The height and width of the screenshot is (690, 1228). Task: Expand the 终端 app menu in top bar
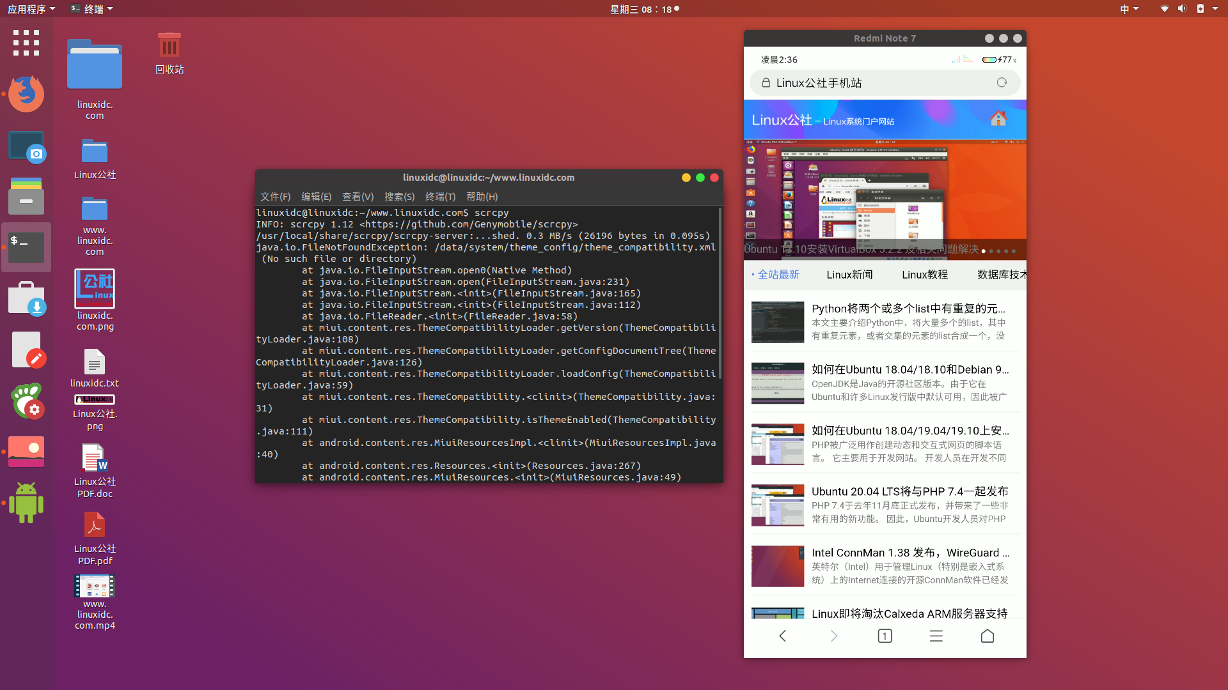coord(91,8)
